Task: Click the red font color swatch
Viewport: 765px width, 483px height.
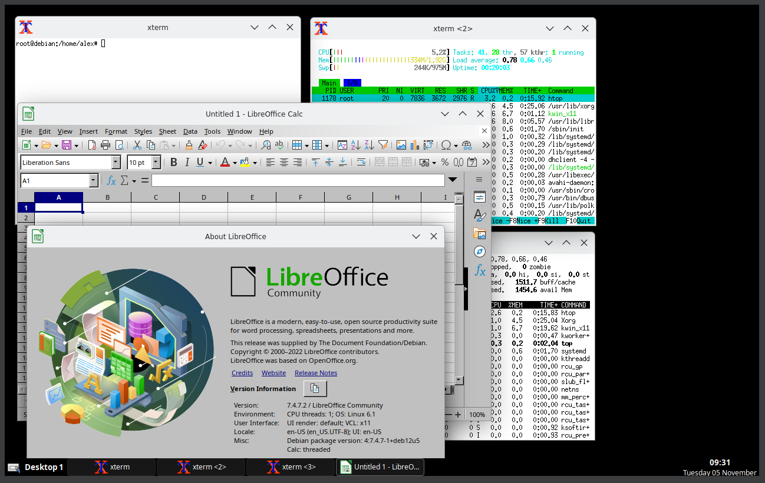Action: click(x=225, y=163)
